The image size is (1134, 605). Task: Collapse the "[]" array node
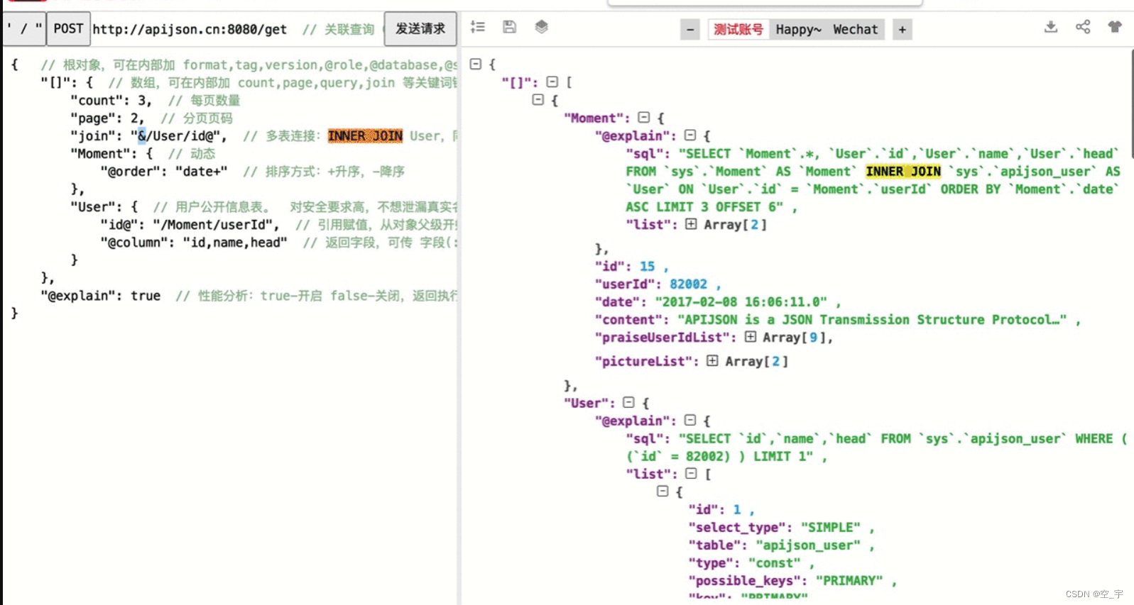tap(552, 82)
